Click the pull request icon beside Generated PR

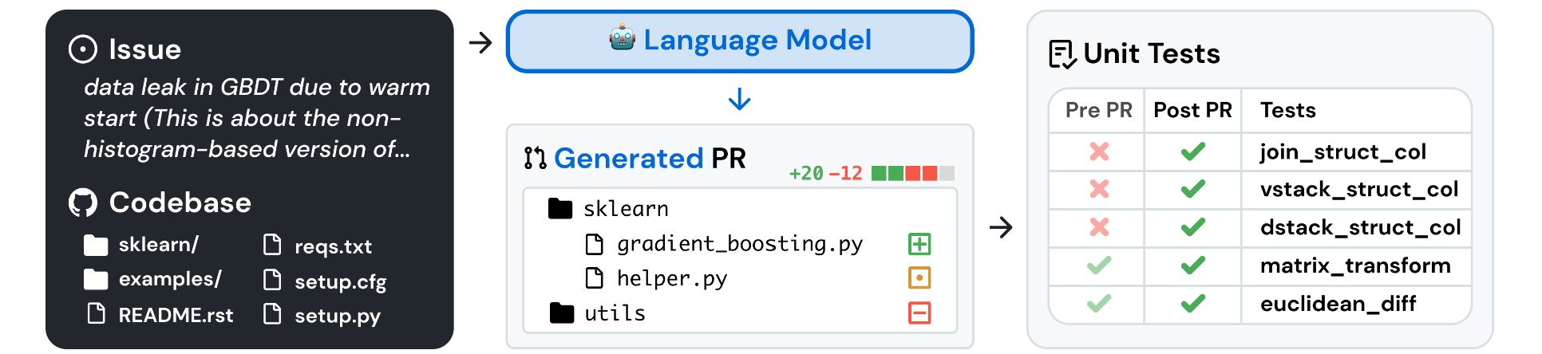point(535,158)
